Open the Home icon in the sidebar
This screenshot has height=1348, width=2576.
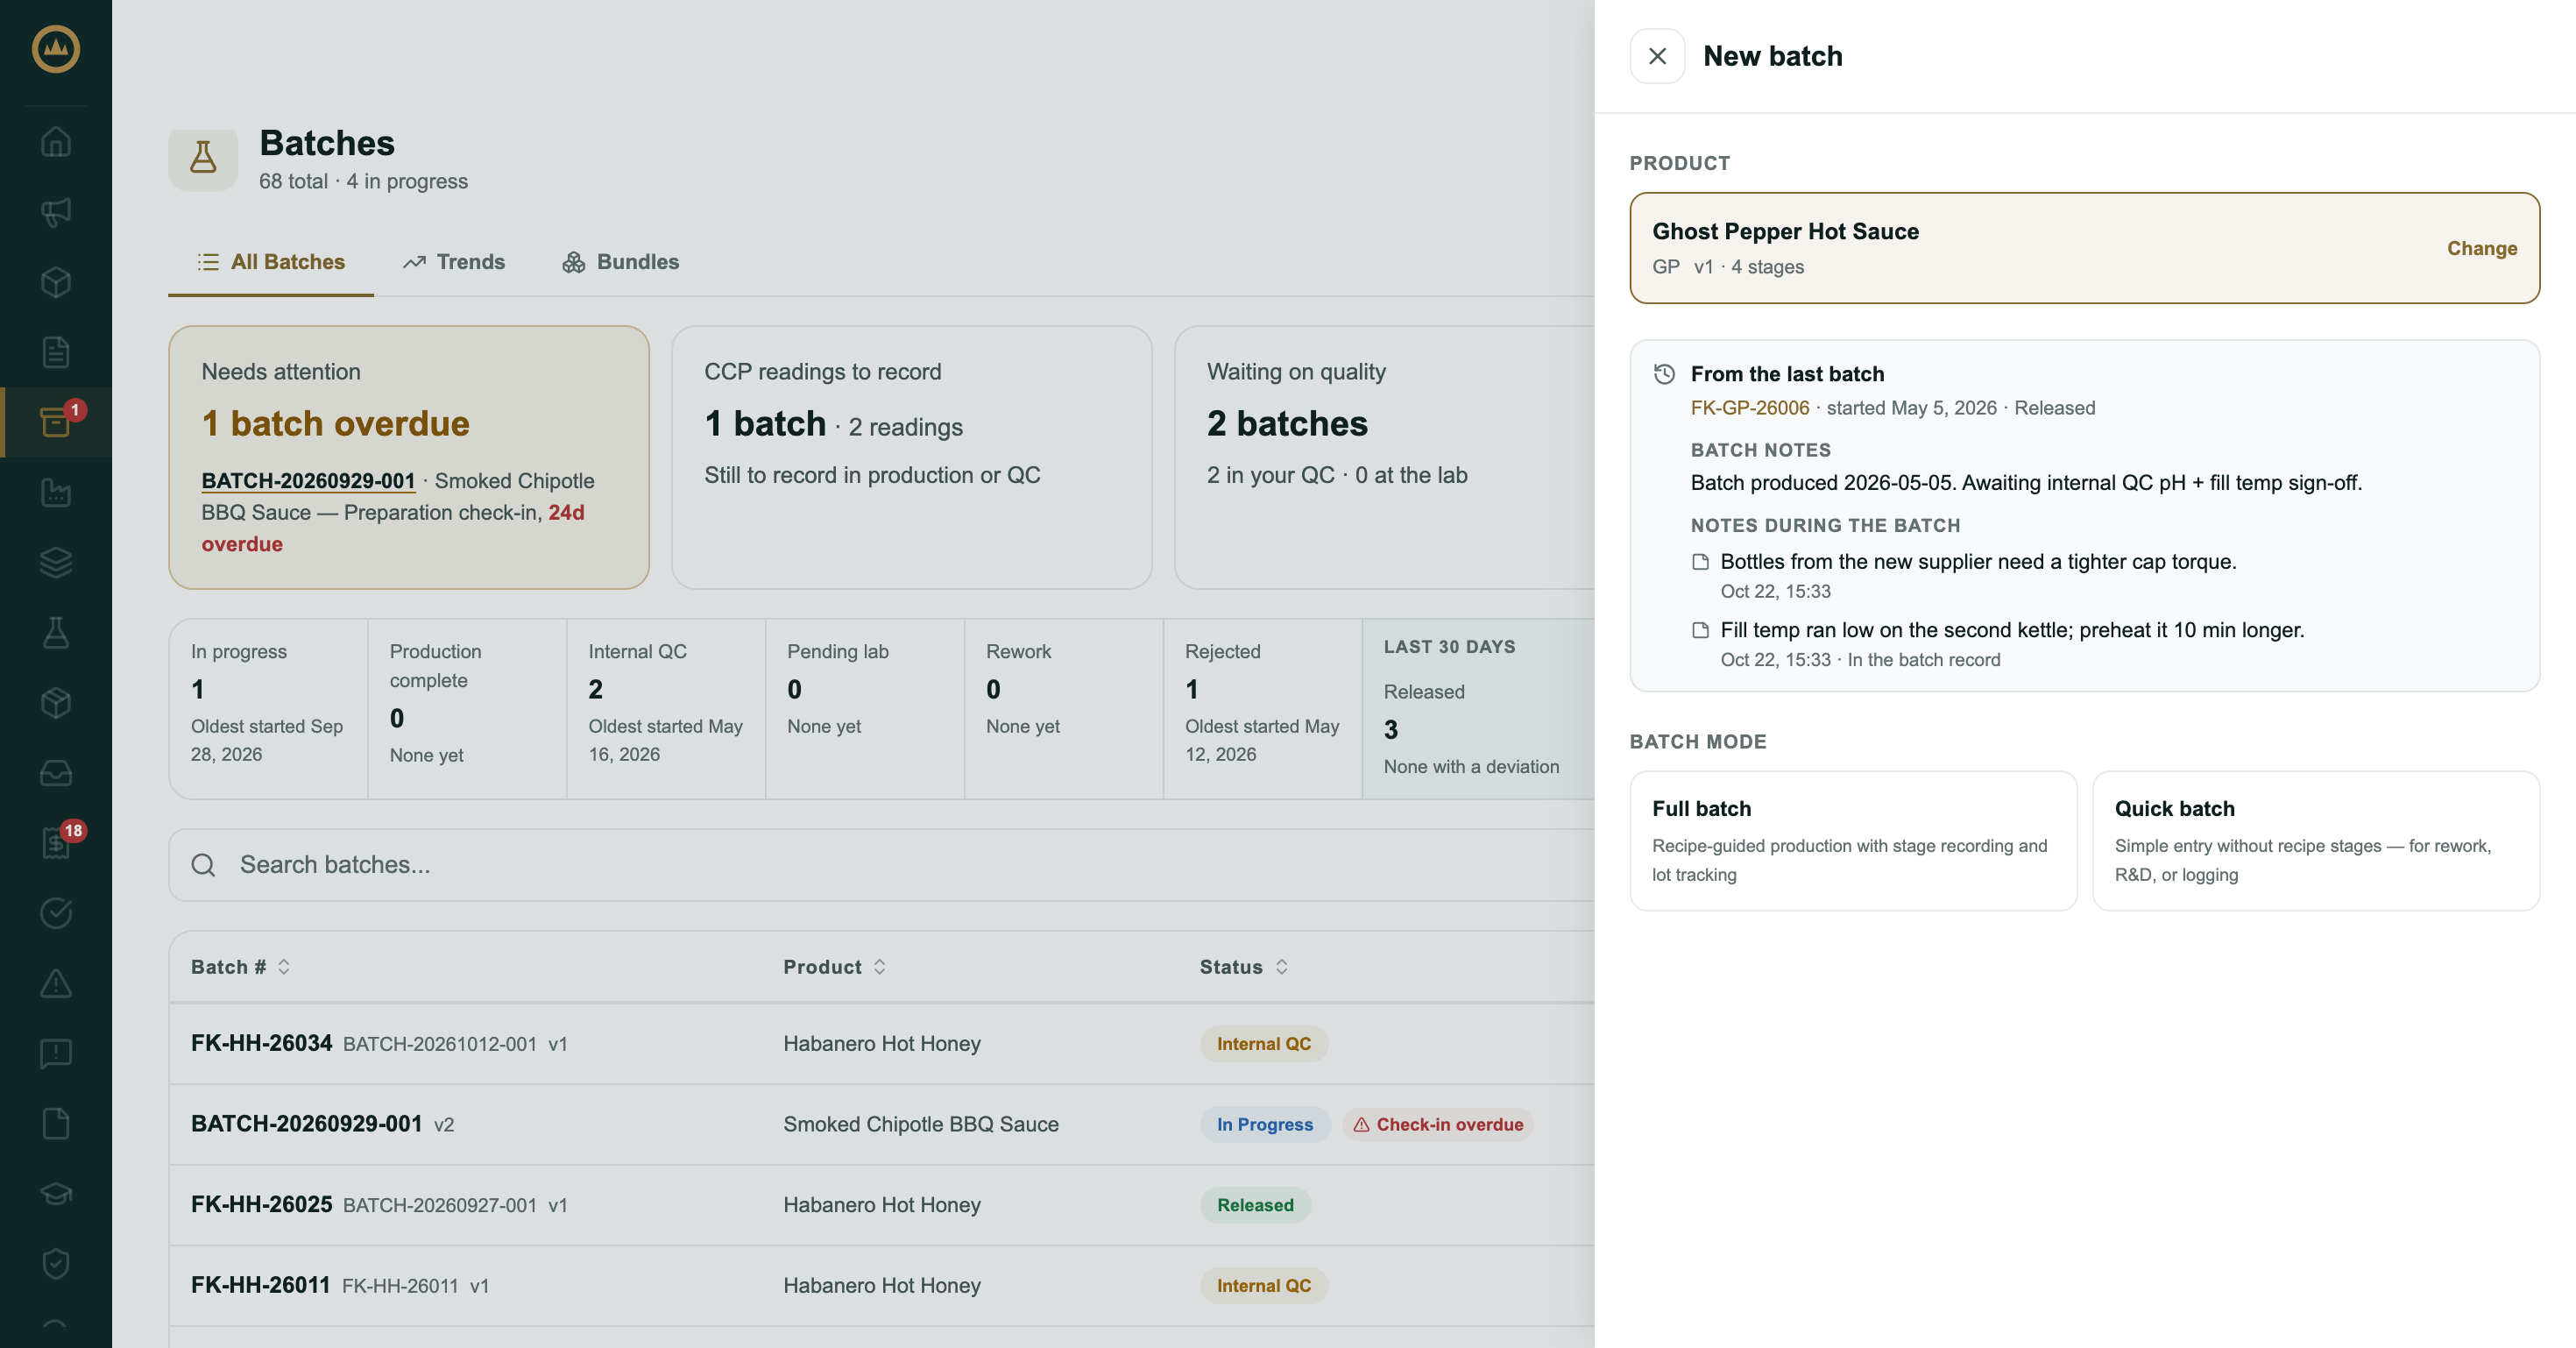pos(56,141)
